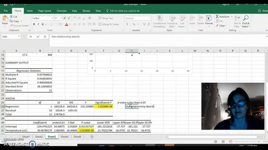Decrease font size with the smaller A
268x150 pixels.
tap(69, 18)
